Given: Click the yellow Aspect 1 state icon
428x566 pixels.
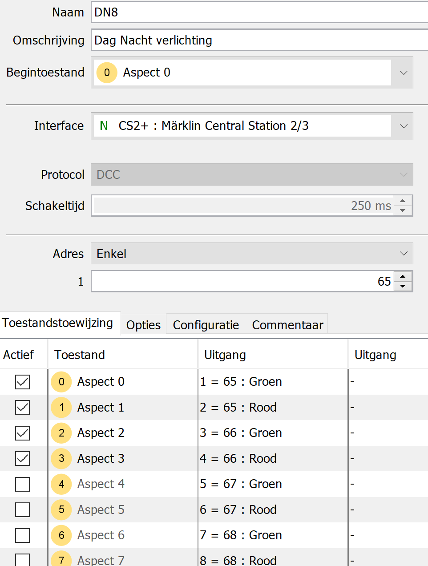Looking at the screenshot, I should (x=61, y=408).
